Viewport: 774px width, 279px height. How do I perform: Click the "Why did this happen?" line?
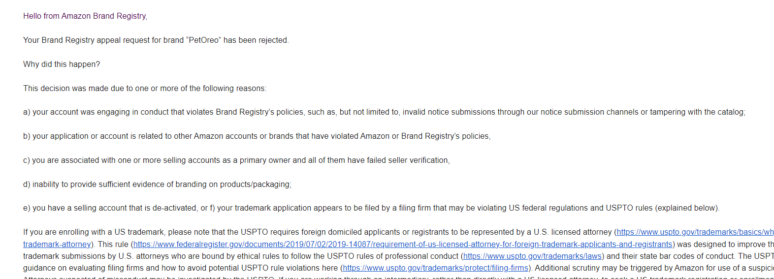62,64
